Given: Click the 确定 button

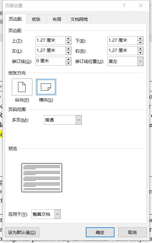Looking at the screenshot, I should [x=100, y=232].
